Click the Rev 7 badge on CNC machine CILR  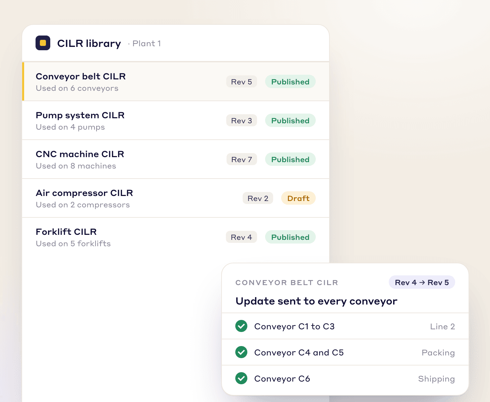(242, 159)
